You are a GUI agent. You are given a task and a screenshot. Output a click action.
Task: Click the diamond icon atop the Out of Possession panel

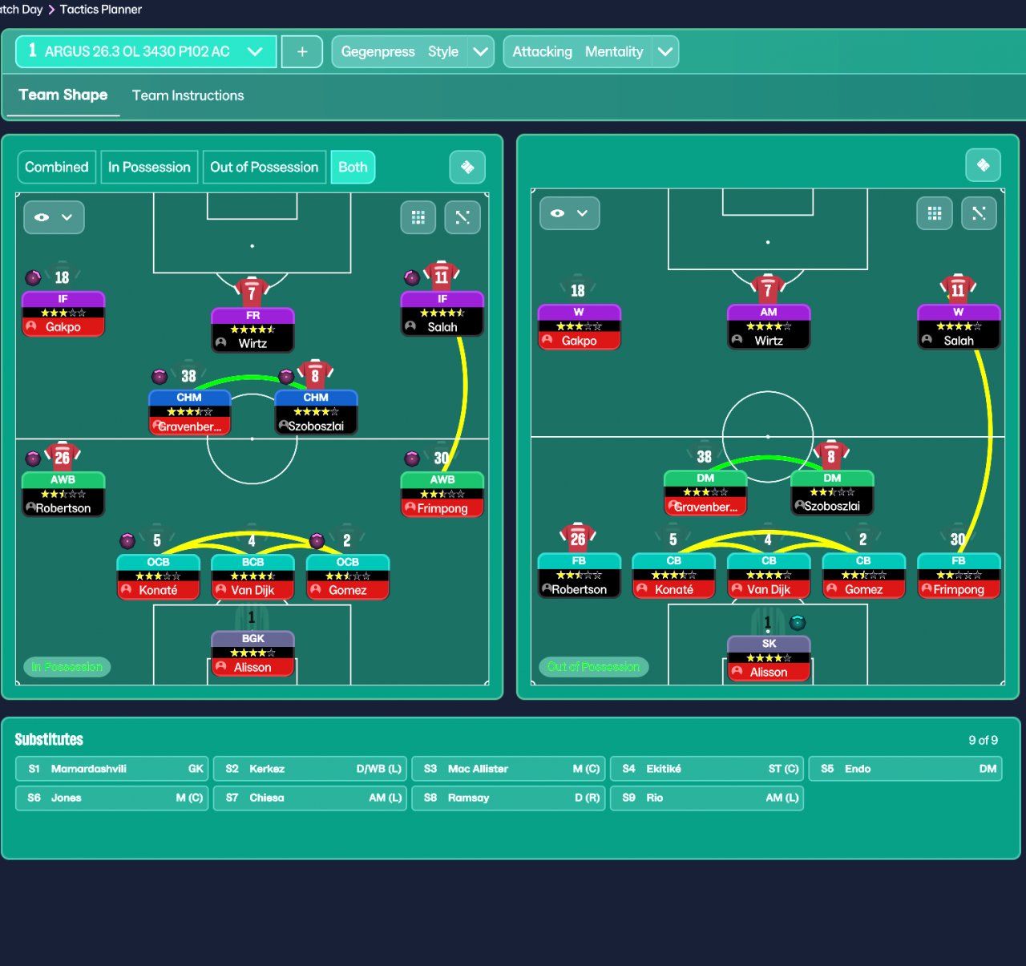click(x=984, y=165)
